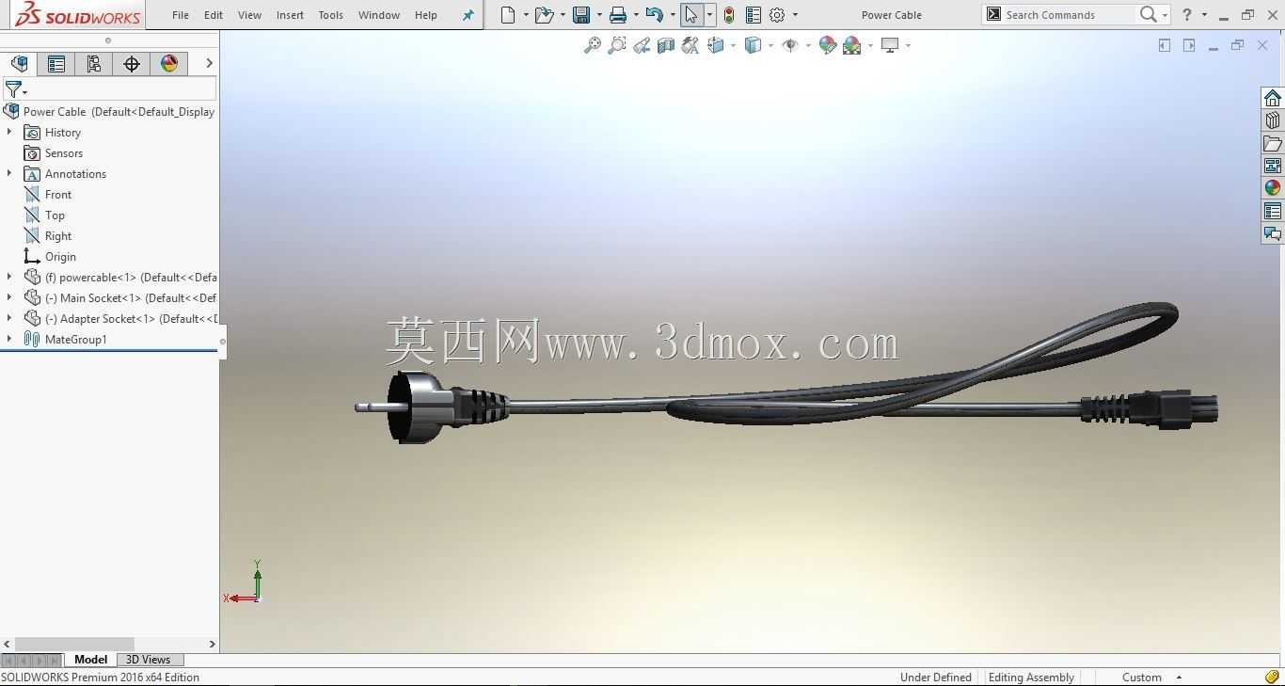Switch to the DisplayManager color ball tab
The width and height of the screenshot is (1285, 686).
169,63
